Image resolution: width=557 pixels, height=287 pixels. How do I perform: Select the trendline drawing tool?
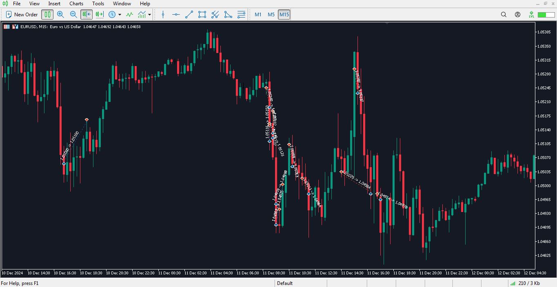tap(189, 14)
